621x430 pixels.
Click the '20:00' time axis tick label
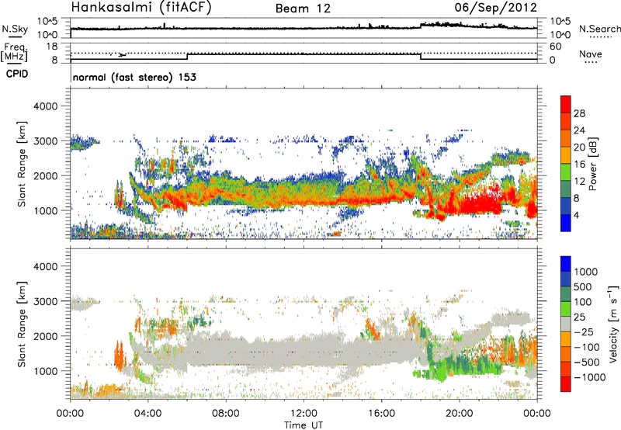tap(460, 414)
